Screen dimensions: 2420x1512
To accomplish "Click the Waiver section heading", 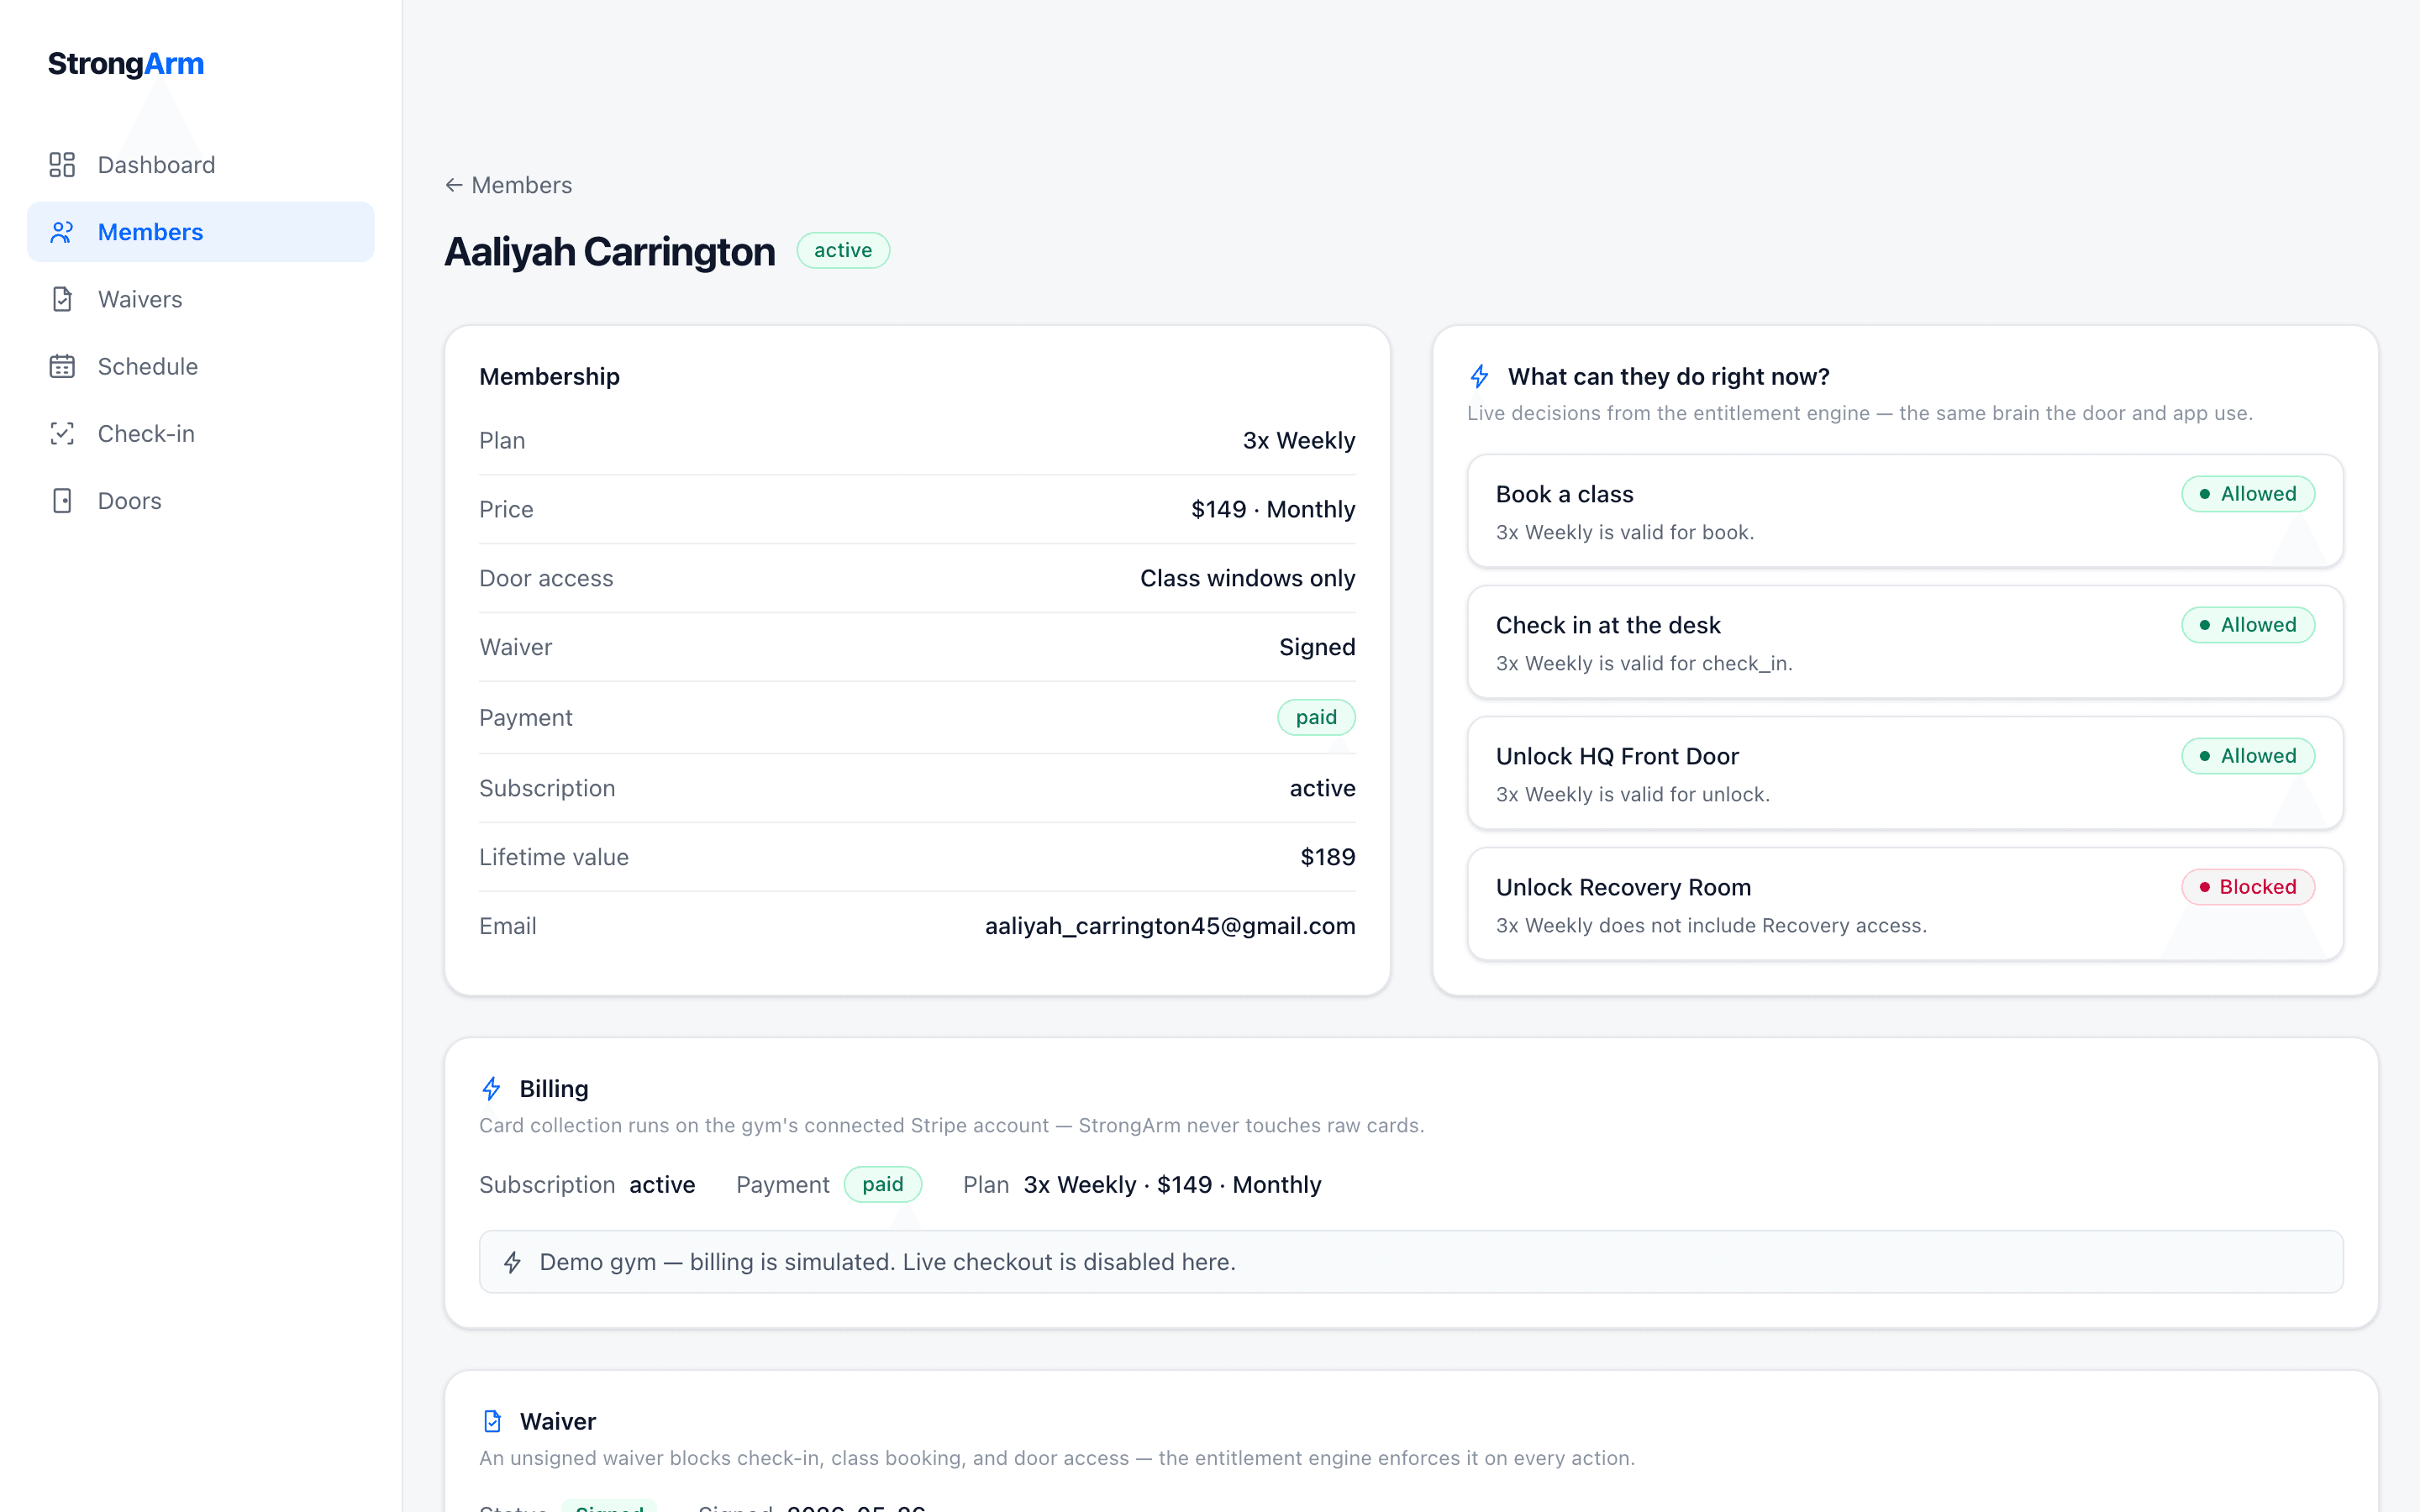I will pos(558,1421).
